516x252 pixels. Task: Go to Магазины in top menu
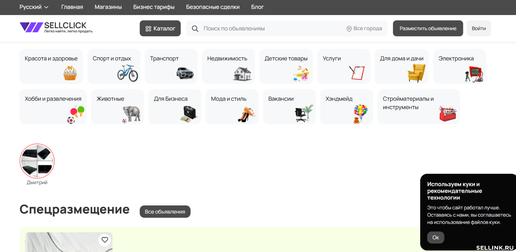[x=108, y=7]
